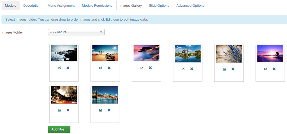
Task: Go to the Module Permissions tab
Action: point(97,6)
